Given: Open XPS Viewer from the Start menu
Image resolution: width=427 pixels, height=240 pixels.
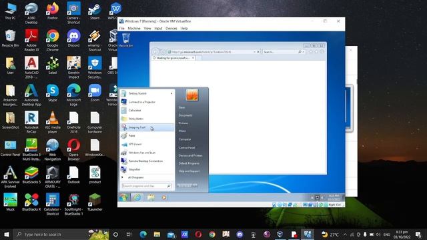Looking at the screenshot, I should coord(147,144).
